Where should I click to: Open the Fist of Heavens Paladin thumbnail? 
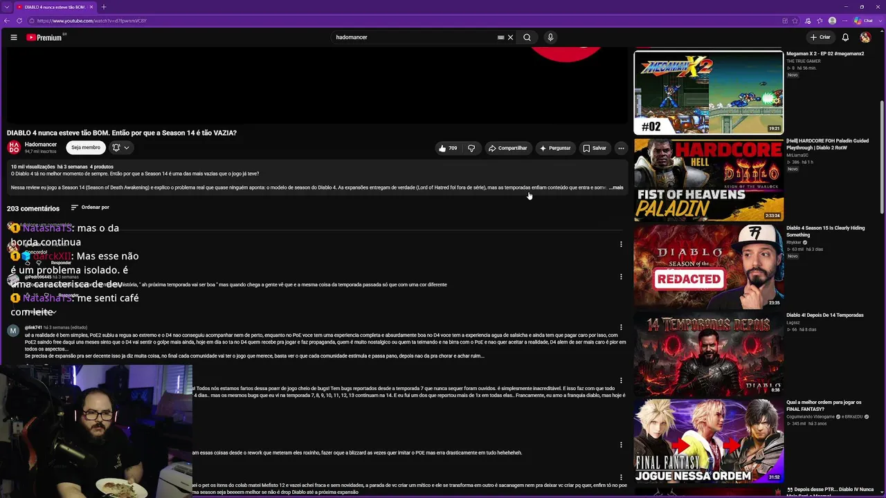[x=708, y=179]
